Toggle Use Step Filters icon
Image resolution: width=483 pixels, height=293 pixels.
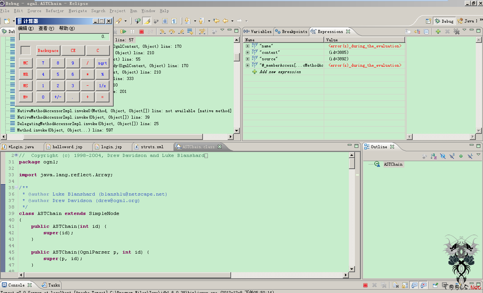pos(202,32)
